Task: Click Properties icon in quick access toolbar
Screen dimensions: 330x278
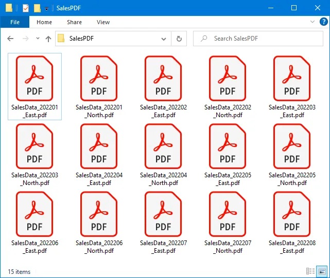Action: (x=26, y=8)
